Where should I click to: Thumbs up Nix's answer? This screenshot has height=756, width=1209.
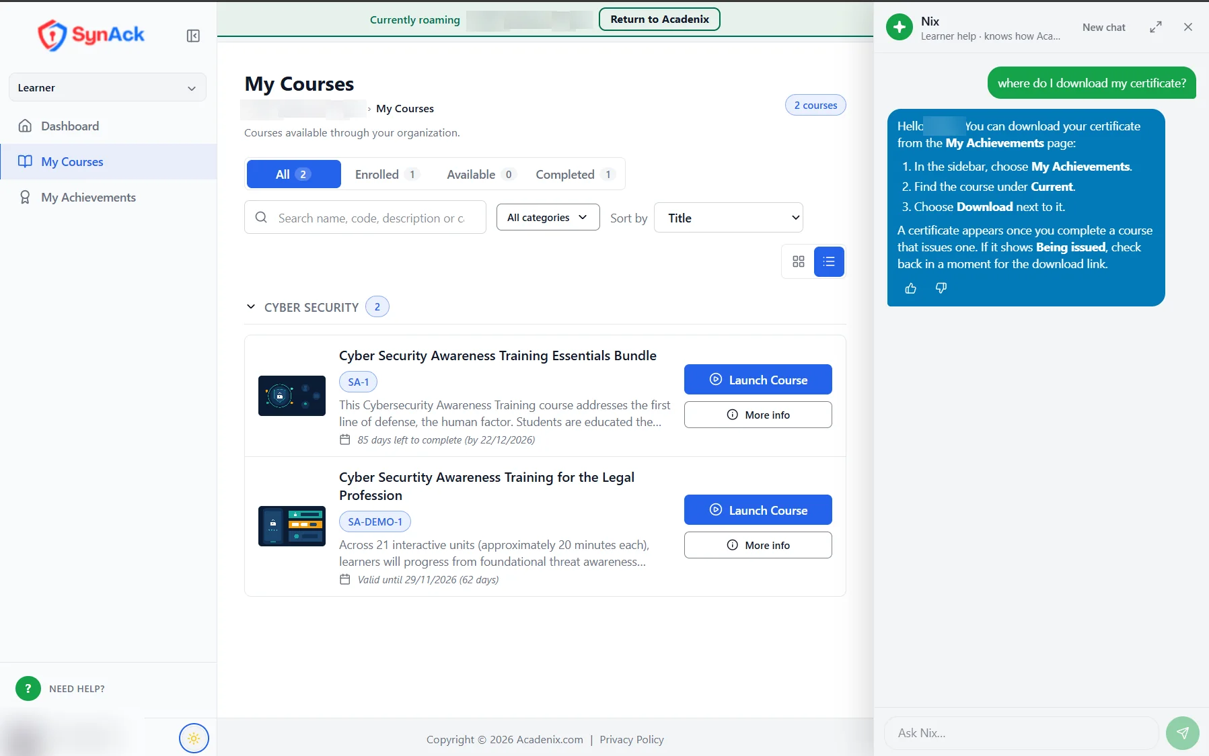[x=910, y=288]
